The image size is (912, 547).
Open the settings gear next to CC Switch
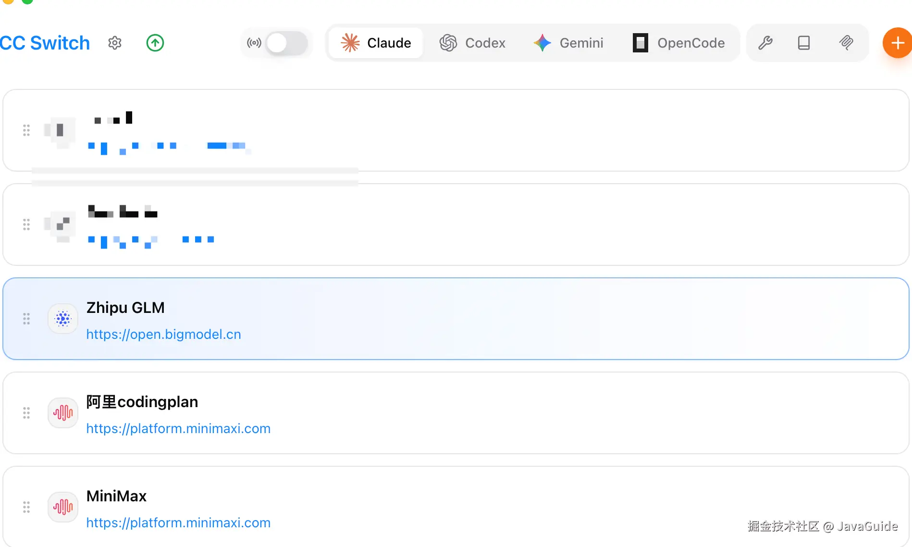115,43
